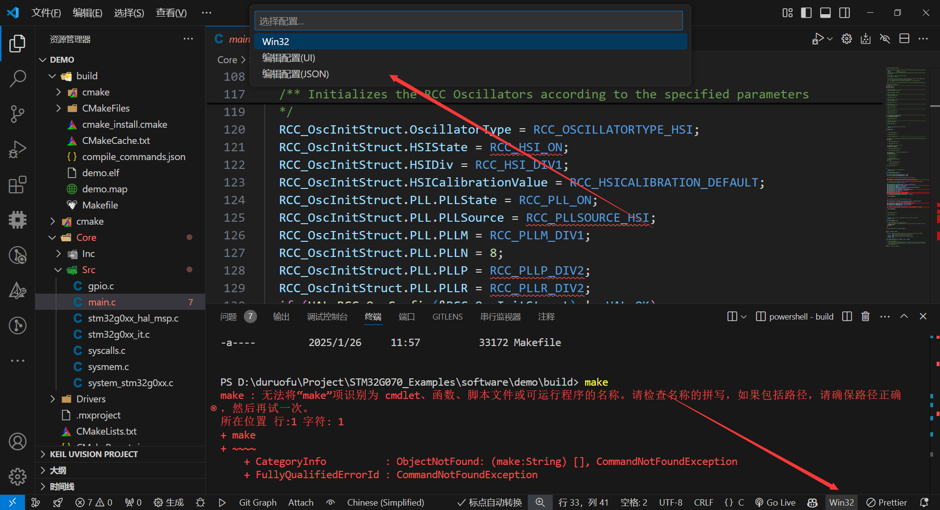This screenshot has width=940, height=510.
Task: Open the Accounts icon in activity bar
Action: pos(18,441)
